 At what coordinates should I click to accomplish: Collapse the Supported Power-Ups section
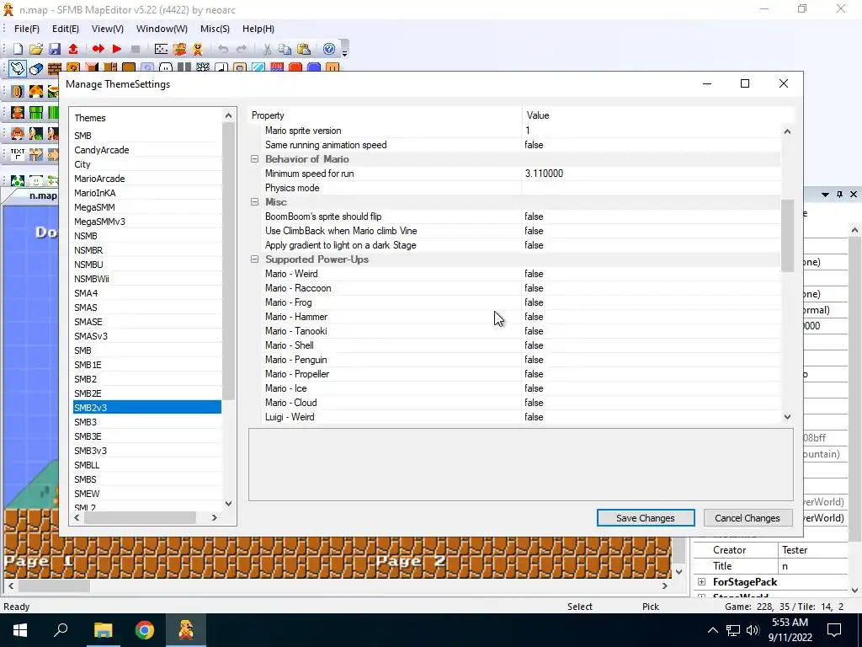pyautogui.click(x=254, y=259)
